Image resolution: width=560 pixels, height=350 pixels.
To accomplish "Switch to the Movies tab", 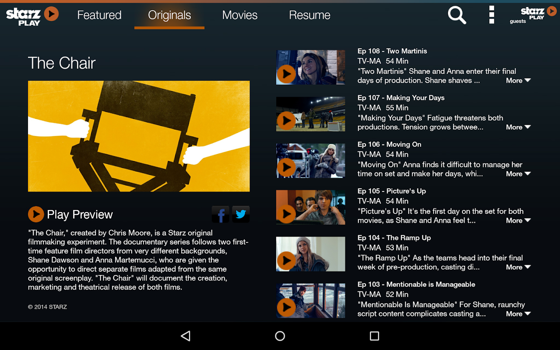I will pyautogui.click(x=240, y=15).
